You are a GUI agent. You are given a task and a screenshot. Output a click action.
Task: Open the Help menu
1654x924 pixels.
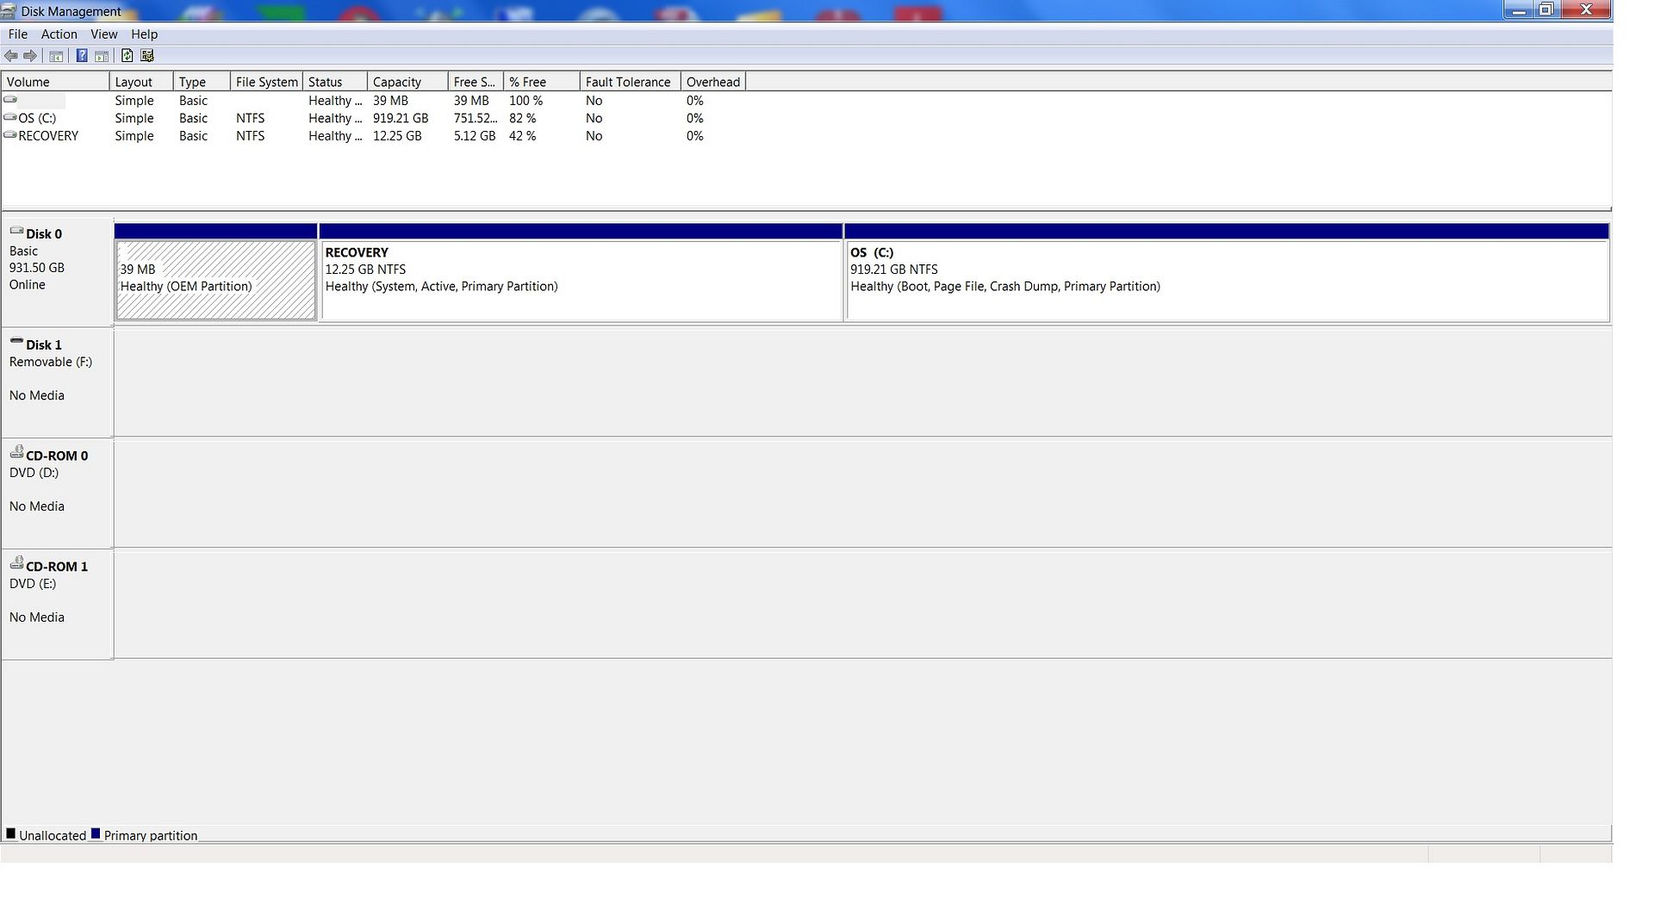(144, 34)
